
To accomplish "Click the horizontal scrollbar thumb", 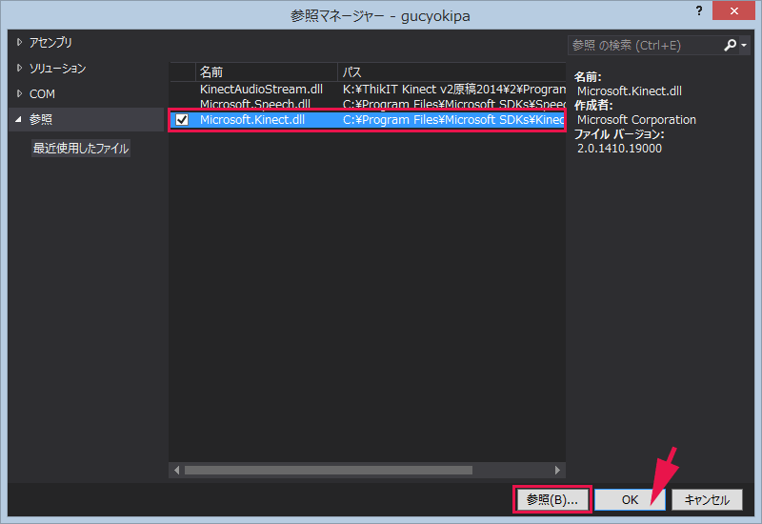I will tap(329, 470).
